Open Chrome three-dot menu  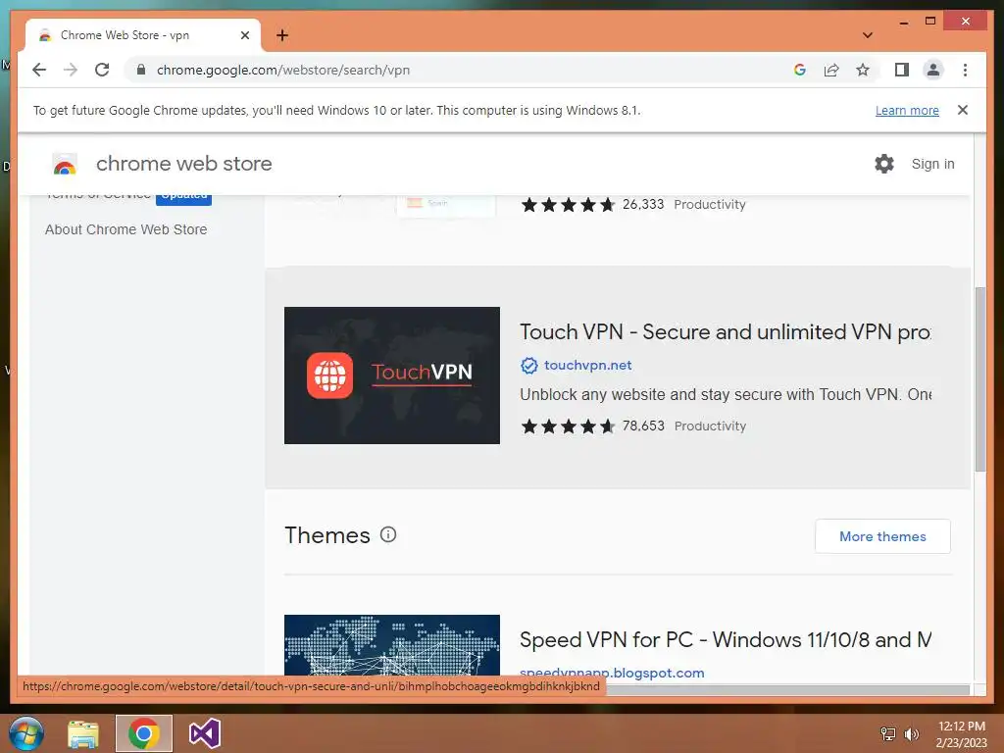pyautogui.click(x=965, y=70)
